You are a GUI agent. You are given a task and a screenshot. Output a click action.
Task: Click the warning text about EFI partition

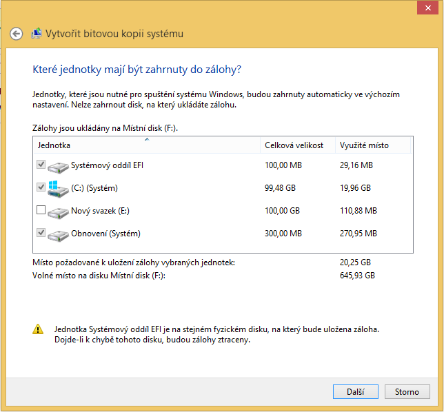click(x=216, y=334)
